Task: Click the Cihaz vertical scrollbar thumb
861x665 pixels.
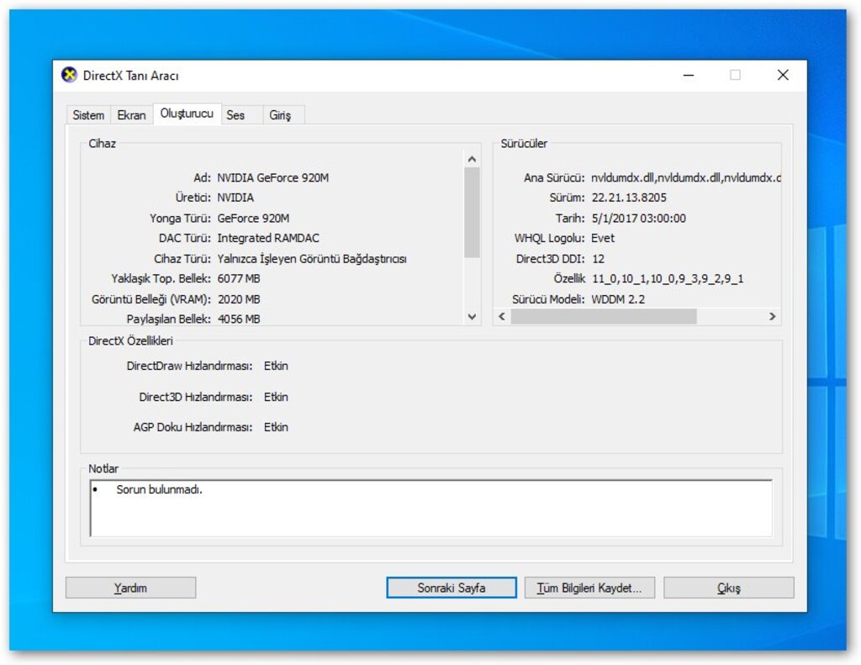Action: [x=472, y=213]
